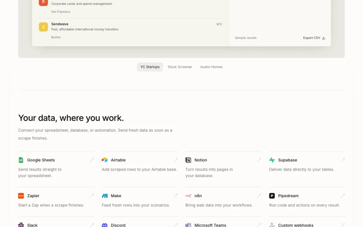The width and height of the screenshot is (363, 227).
Task: Open the Supabase arrow link
Action: click(x=343, y=160)
